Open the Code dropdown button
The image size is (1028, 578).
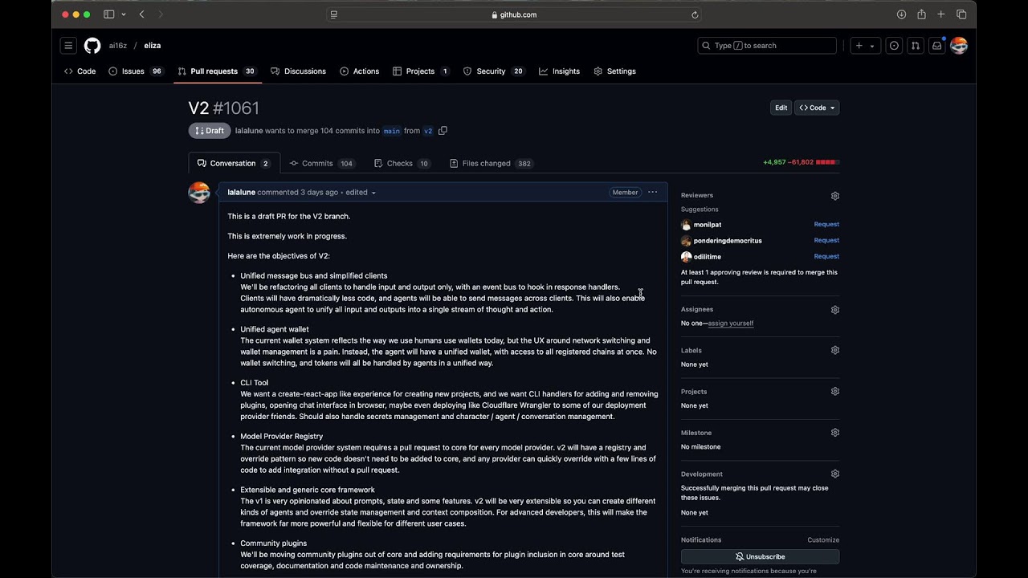pos(817,108)
